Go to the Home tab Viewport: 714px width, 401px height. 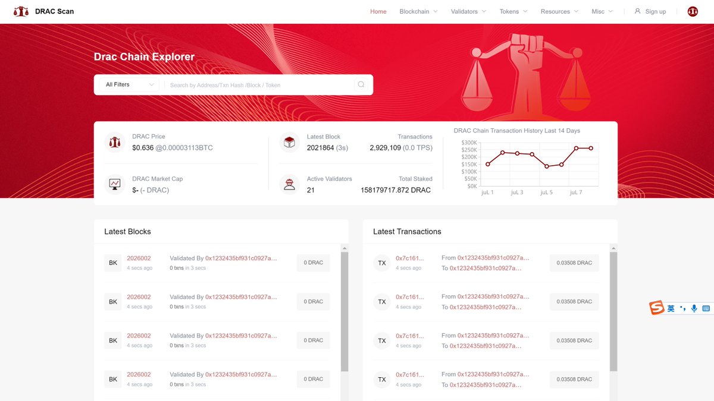tap(378, 11)
